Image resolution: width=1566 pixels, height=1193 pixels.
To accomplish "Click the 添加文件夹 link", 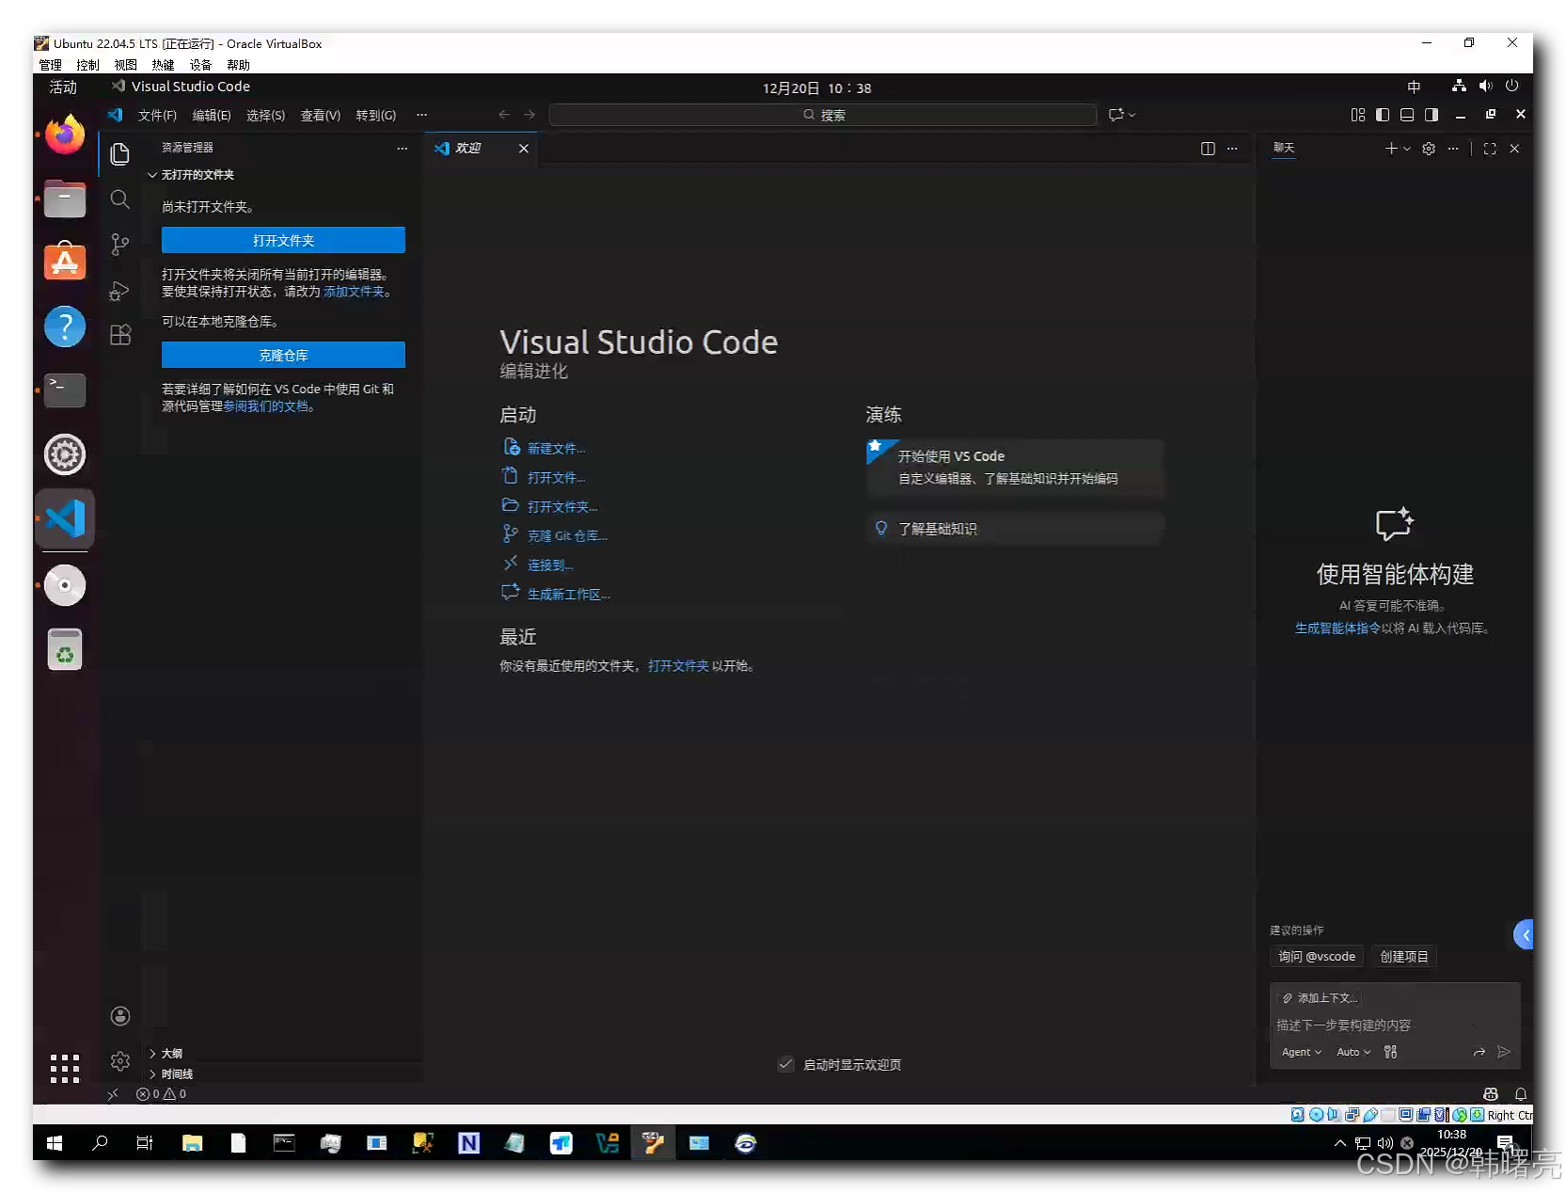I will click(x=355, y=292).
